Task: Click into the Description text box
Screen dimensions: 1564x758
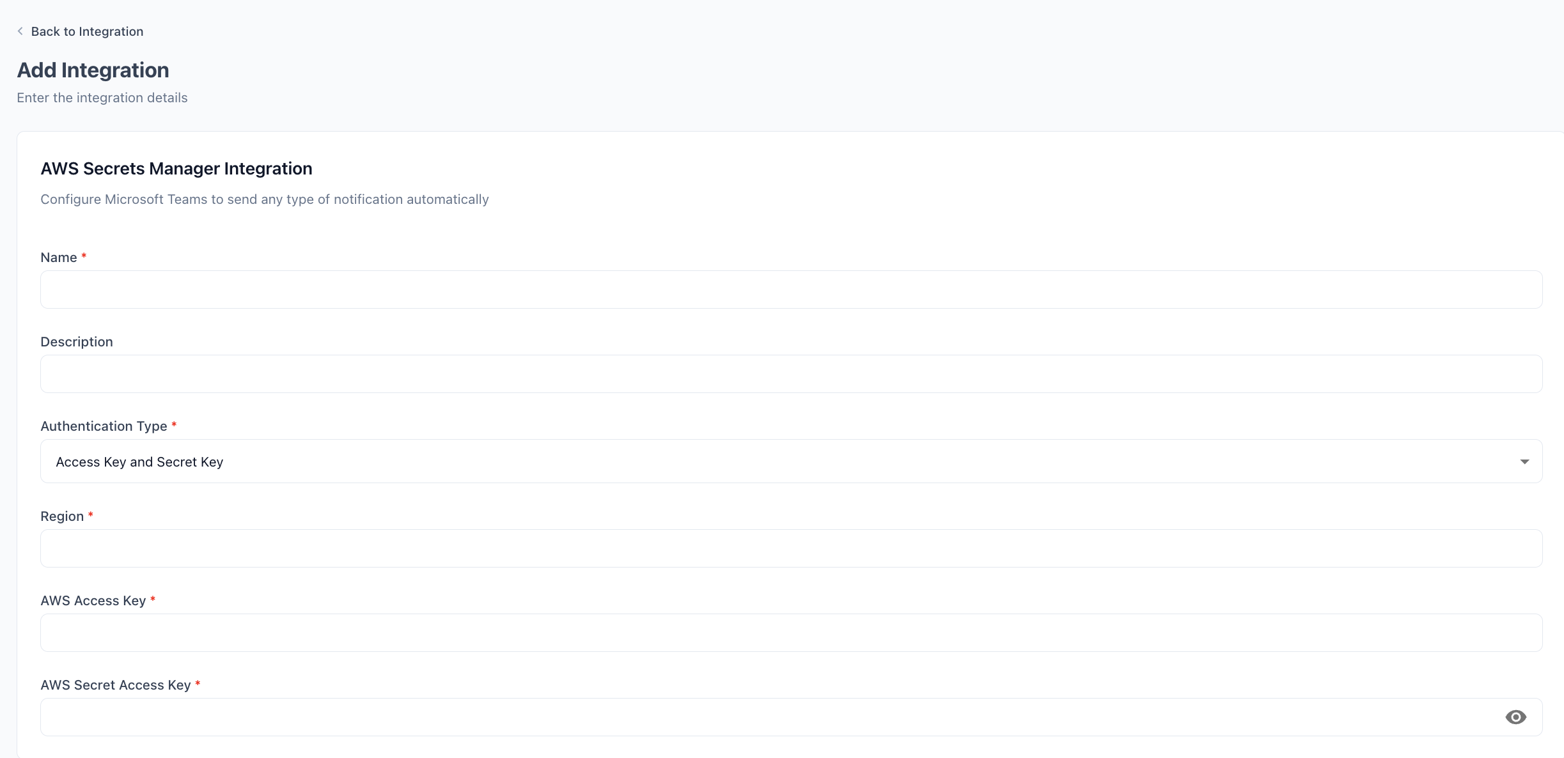Action: [x=792, y=374]
